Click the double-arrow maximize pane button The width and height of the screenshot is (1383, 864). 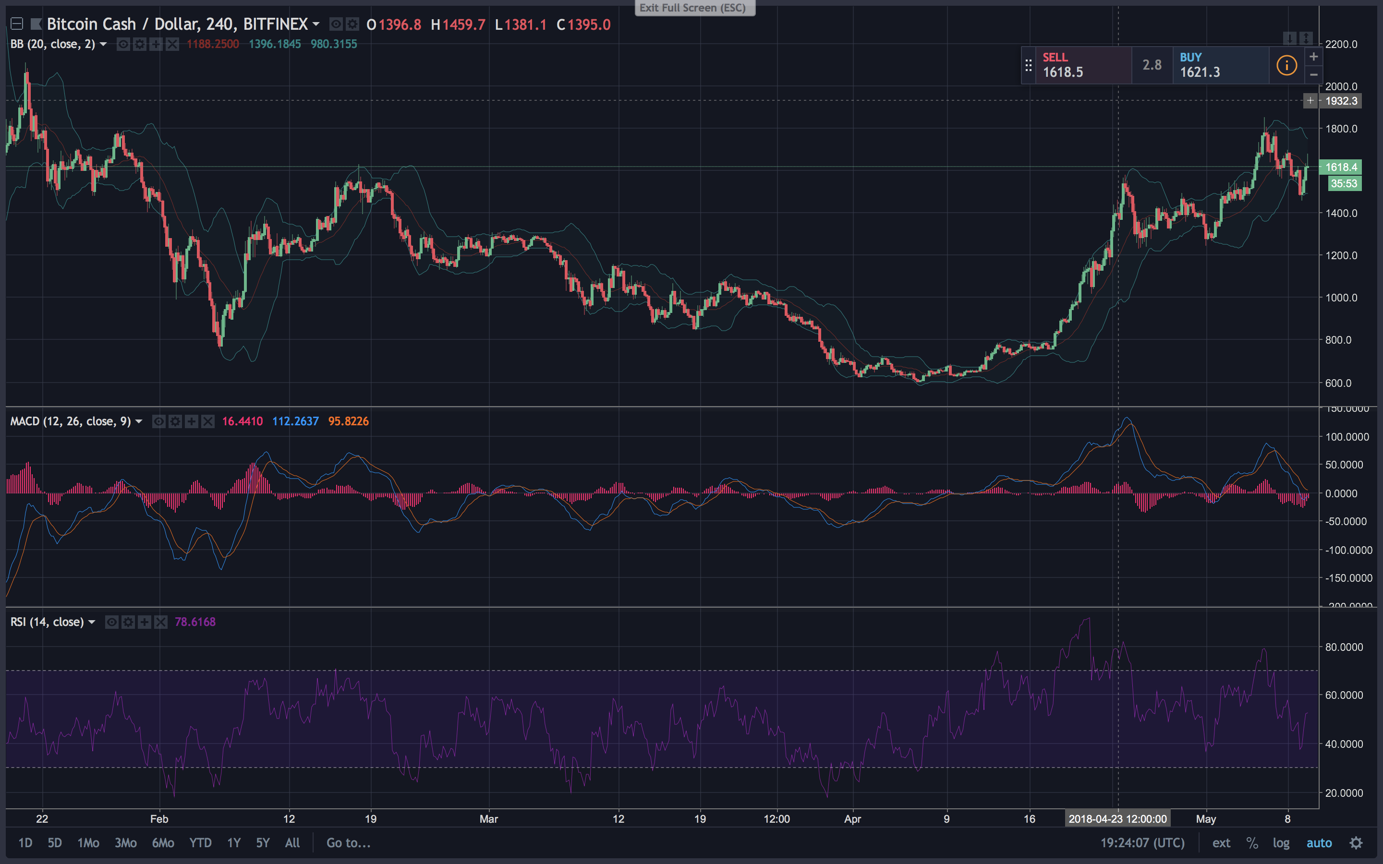[x=1305, y=38]
